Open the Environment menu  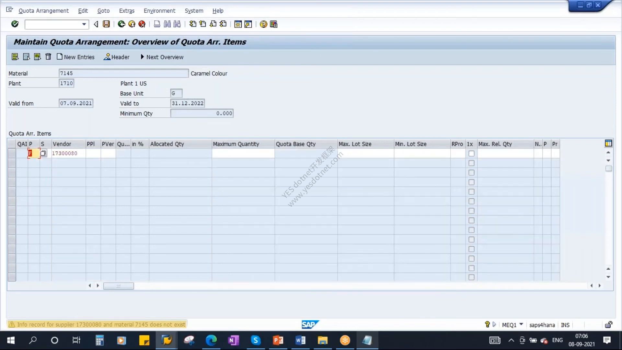(159, 11)
